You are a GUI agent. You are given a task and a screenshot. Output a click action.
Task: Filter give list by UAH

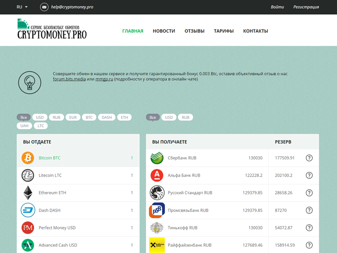[x=24, y=126]
